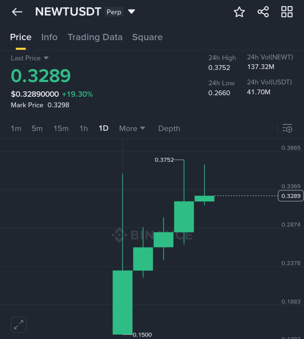Select the 1m timeframe
304x339 pixels.
(x=16, y=128)
